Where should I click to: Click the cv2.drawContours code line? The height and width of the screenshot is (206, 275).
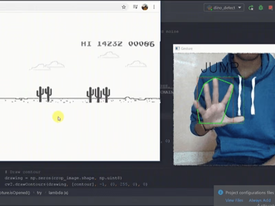(x=76, y=184)
